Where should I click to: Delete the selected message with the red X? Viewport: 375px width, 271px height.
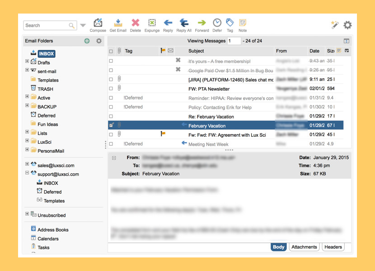coord(136,23)
